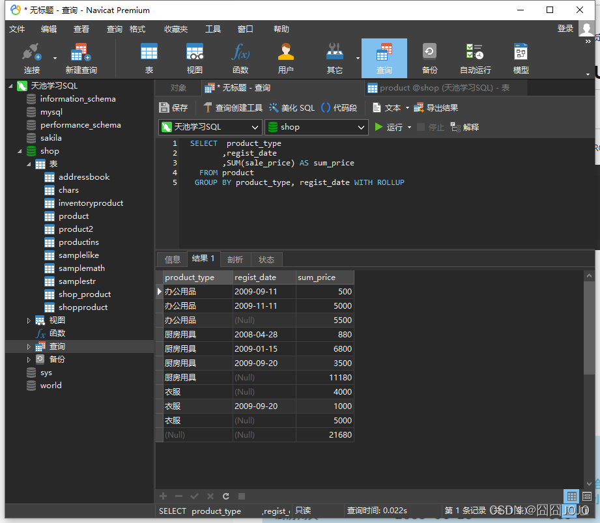
Task: Click the delete record minus icon
Action: point(179,496)
